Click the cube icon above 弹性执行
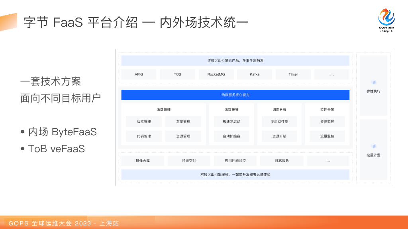The height and width of the screenshot is (229, 408). (x=373, y=82)
